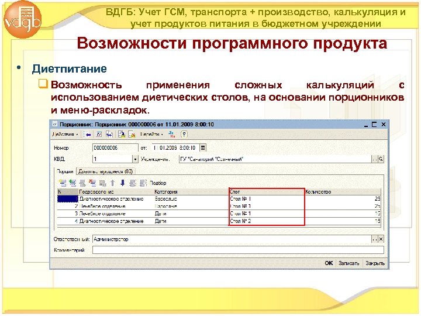Viewport: 421px width, 316px height.
Task: Clear the Ответственный field with the X button
Action: tap(381, 239)
